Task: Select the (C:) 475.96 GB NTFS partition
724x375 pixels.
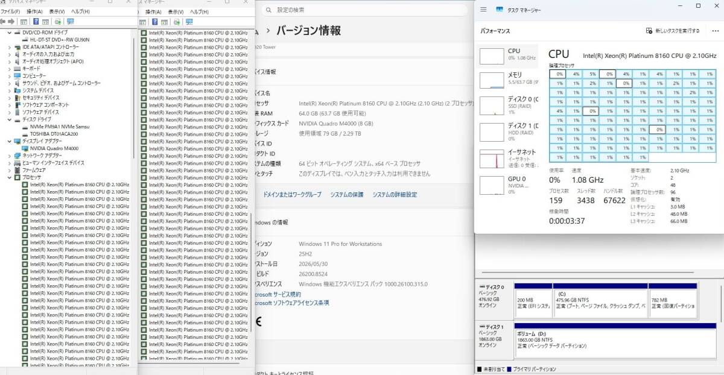Action: (600, 300)
